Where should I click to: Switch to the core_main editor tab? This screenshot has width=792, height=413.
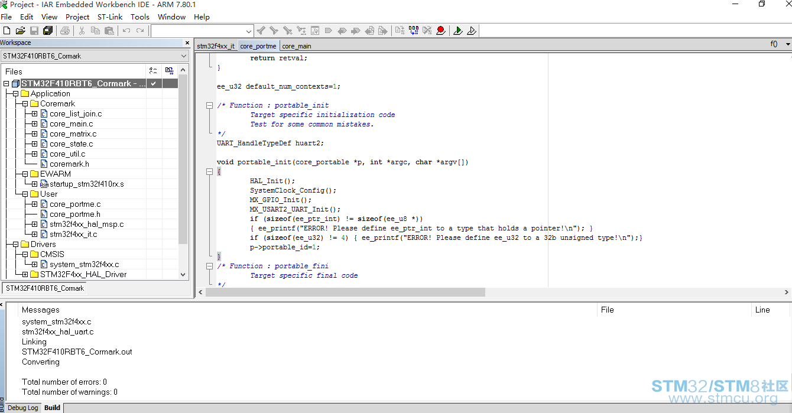pos(297,45)
